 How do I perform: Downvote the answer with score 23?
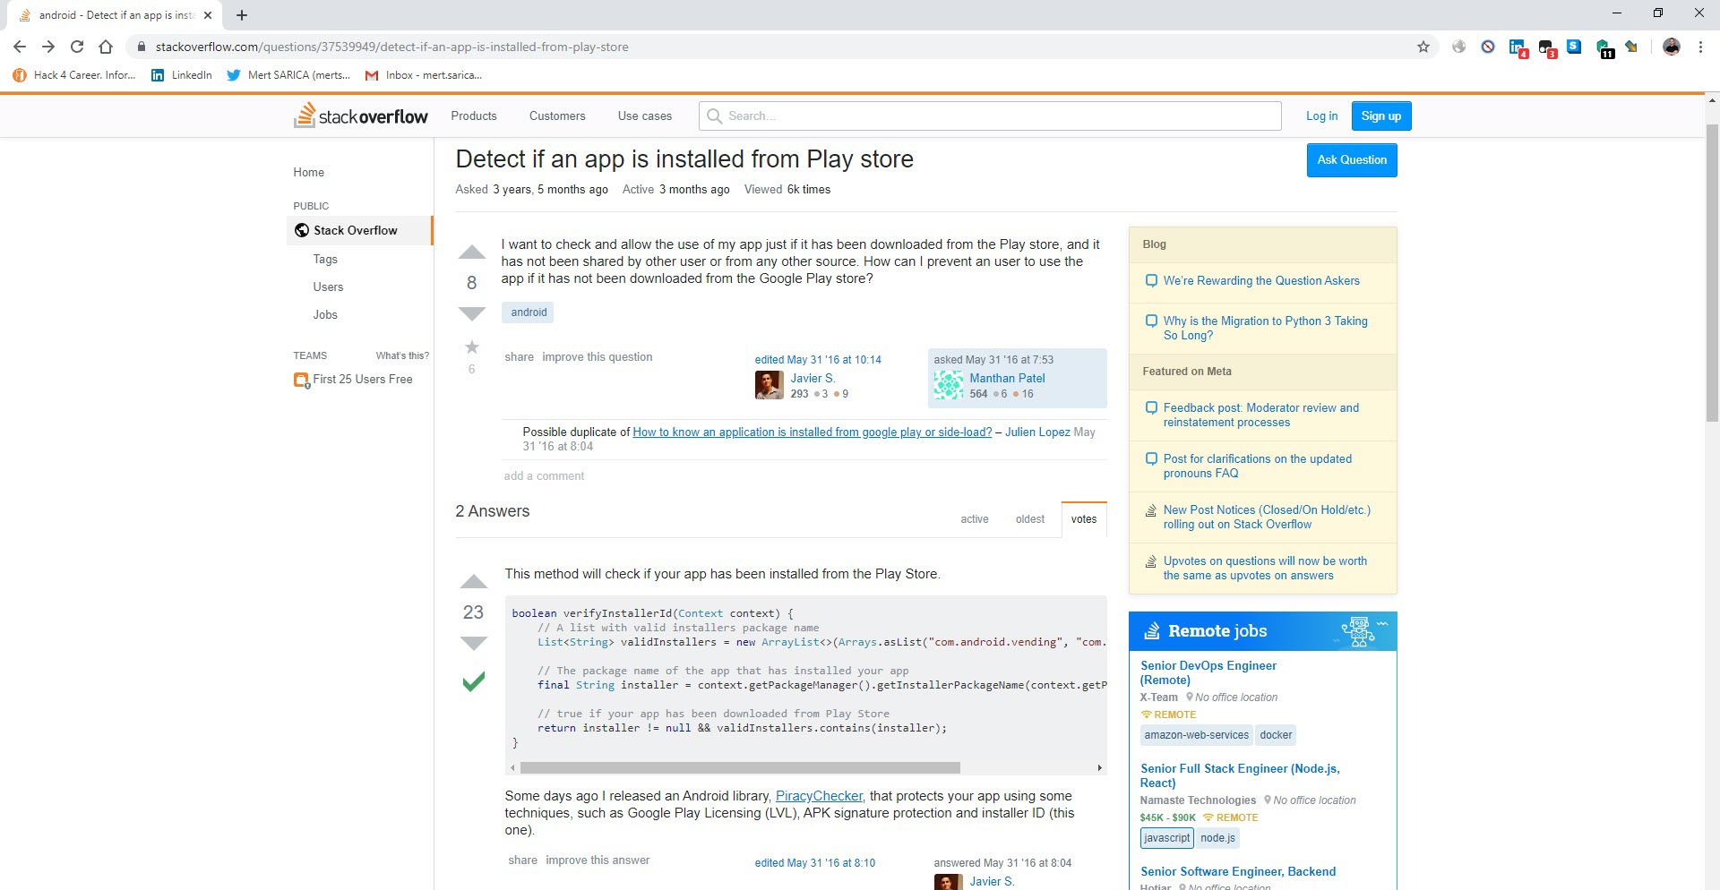point(473,643)
